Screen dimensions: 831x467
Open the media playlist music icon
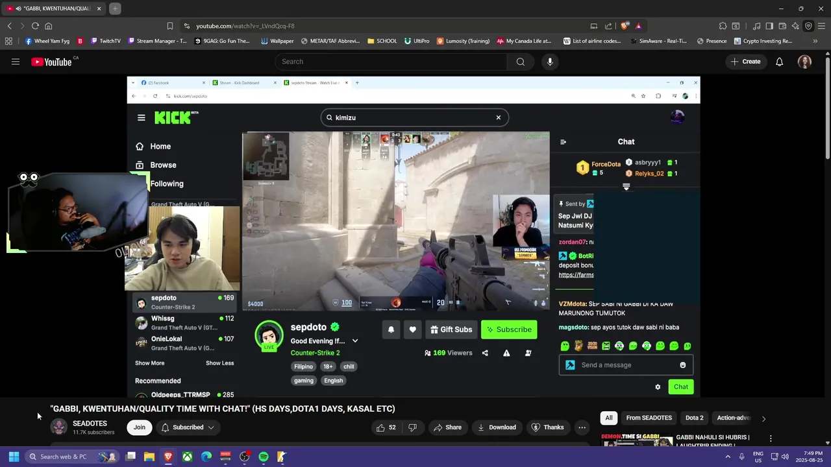pos(756,26)
